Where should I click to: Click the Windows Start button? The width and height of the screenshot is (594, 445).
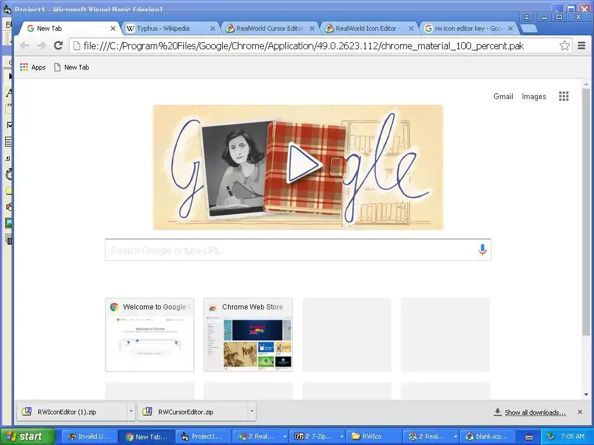coord(27,437)
